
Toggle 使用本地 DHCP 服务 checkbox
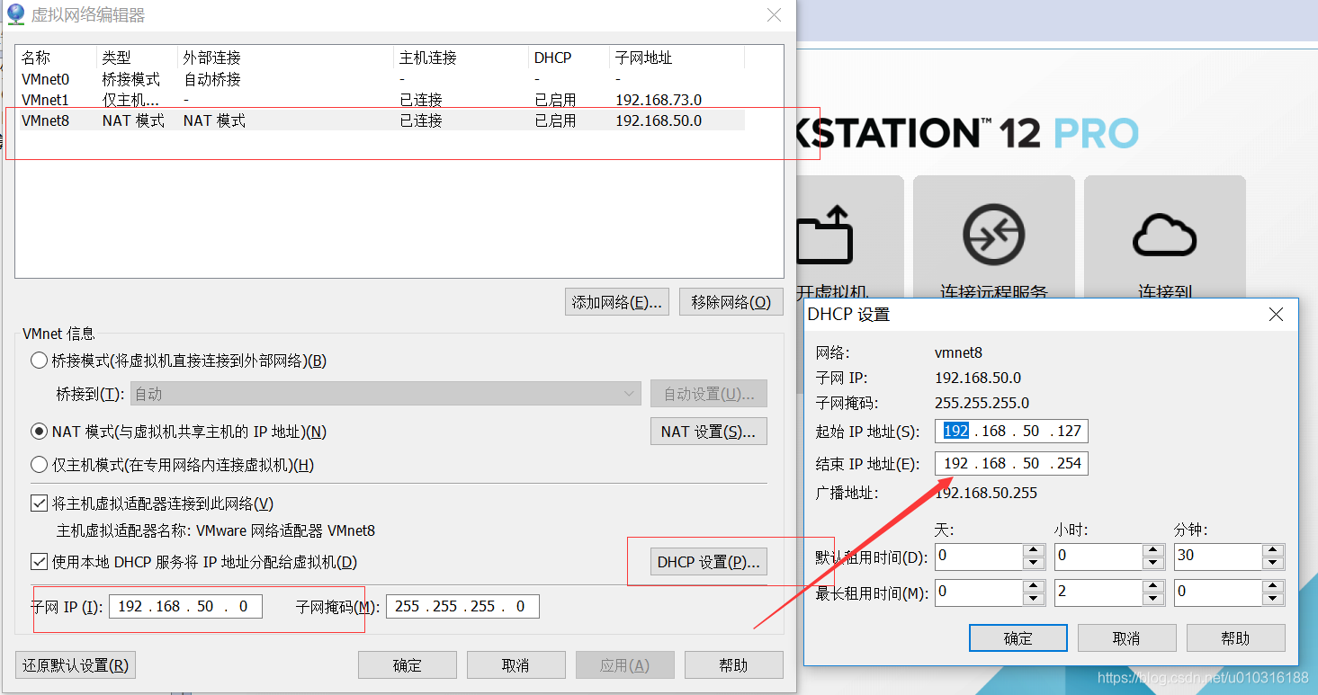[39, 562]
